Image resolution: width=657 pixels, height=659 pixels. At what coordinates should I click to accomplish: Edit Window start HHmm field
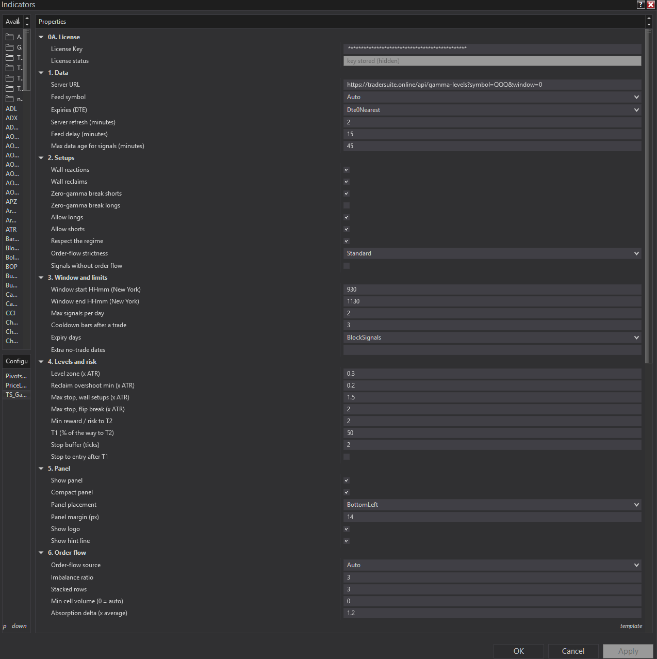[492, 290]
